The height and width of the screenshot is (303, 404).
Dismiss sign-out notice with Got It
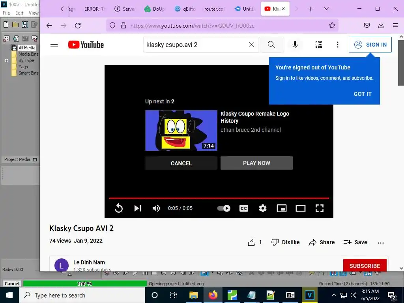(x=363, y=94)
